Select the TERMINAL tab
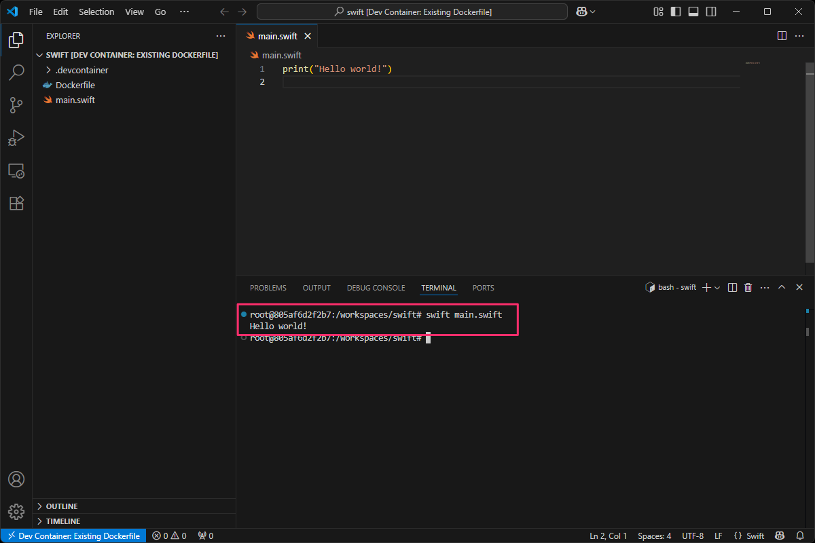 point(439,288)
